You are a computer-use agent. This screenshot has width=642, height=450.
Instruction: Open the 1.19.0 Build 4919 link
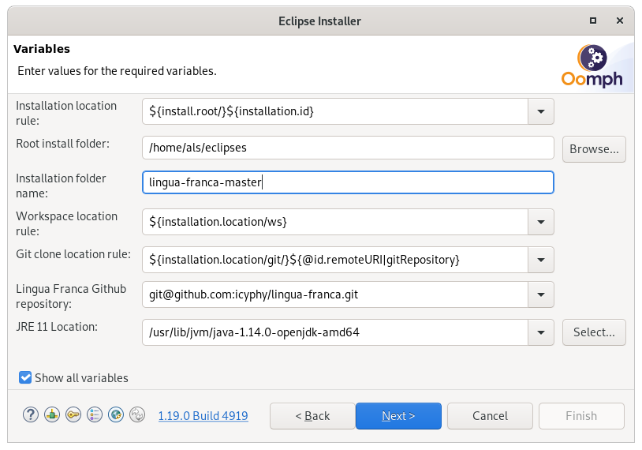203,416
